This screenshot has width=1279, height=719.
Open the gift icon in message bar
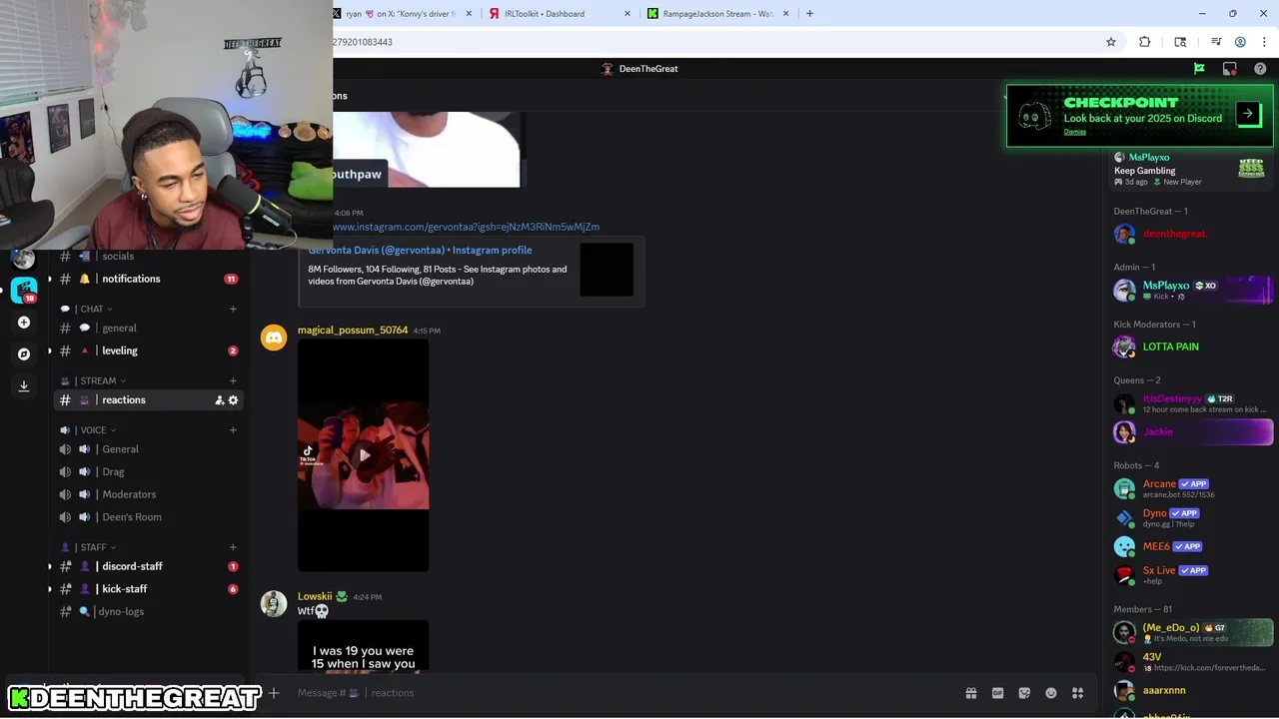tap(970, 693)
